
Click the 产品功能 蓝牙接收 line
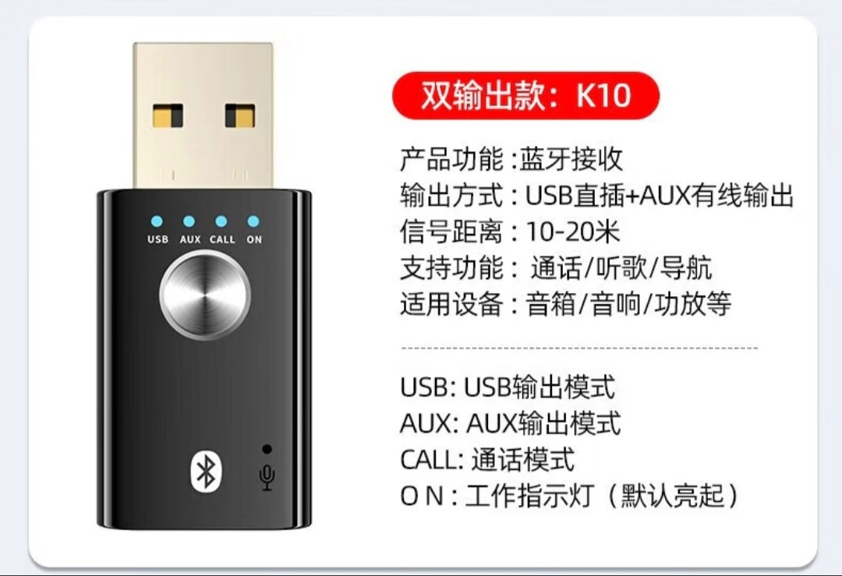[511, 159]
